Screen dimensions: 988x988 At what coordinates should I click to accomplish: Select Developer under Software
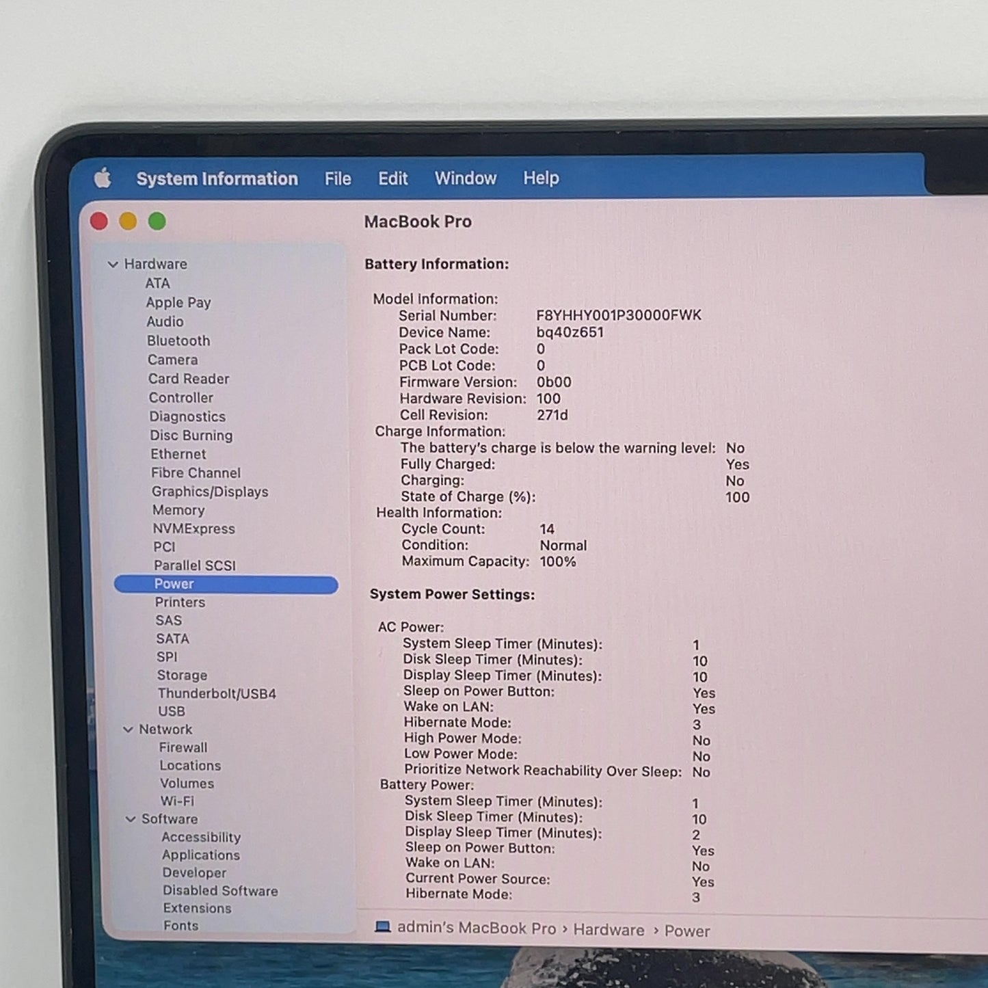194,873
